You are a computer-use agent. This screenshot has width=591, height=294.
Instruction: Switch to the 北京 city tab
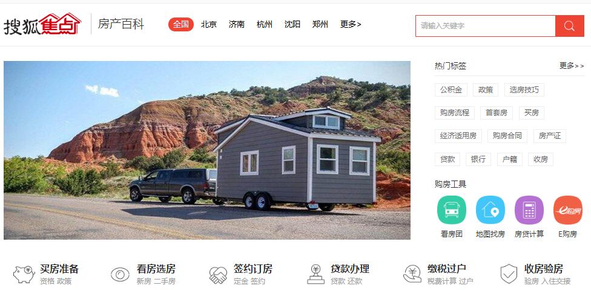pos(209,24)
